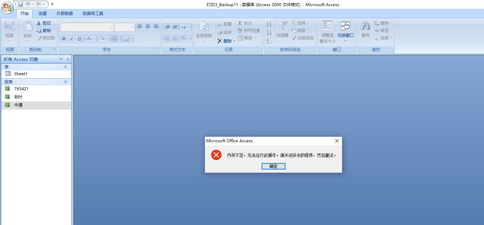Click the clear all sorts icon
484x225 pixels.
[269, 41]
